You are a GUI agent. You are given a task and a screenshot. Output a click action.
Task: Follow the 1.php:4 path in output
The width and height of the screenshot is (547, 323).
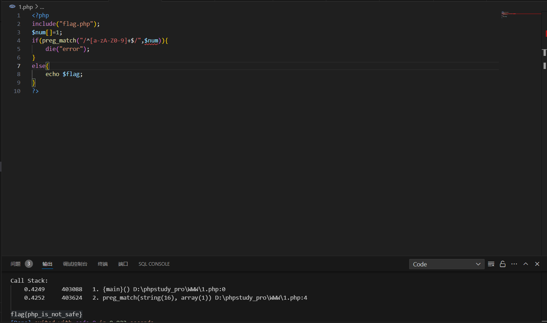pos(261,298)
